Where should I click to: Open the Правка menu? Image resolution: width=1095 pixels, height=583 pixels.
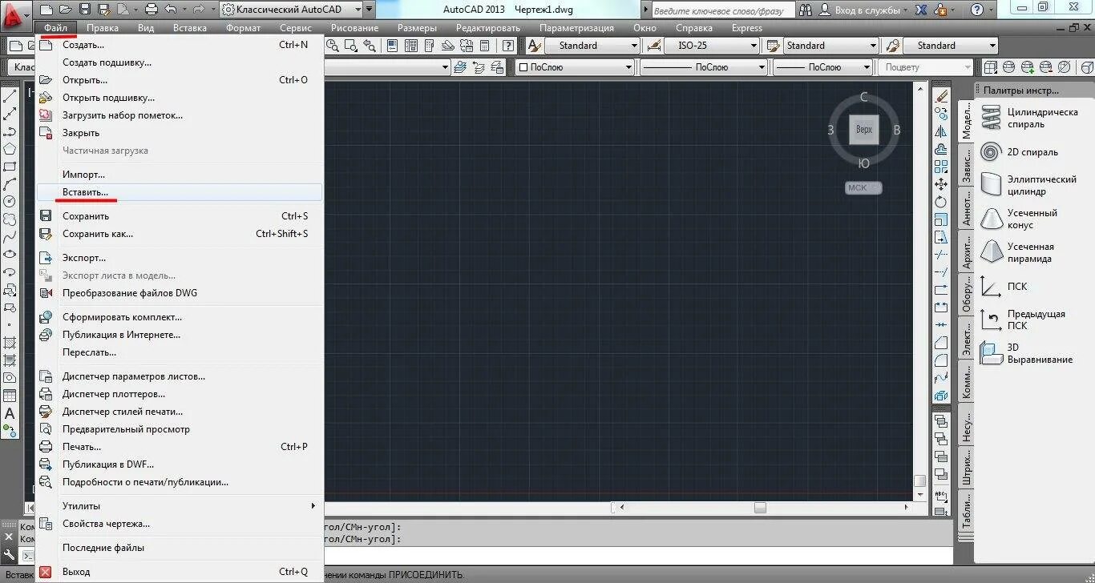click(103, 28)
